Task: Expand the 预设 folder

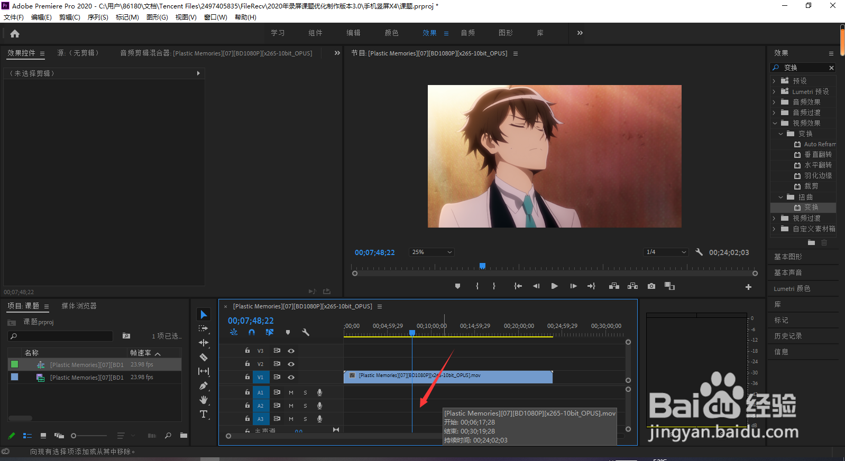Action: [774, 81]
